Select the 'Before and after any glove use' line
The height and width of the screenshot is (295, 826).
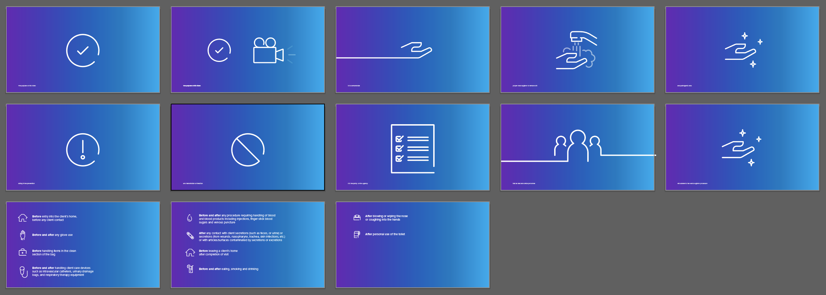[x=53, y=235]
